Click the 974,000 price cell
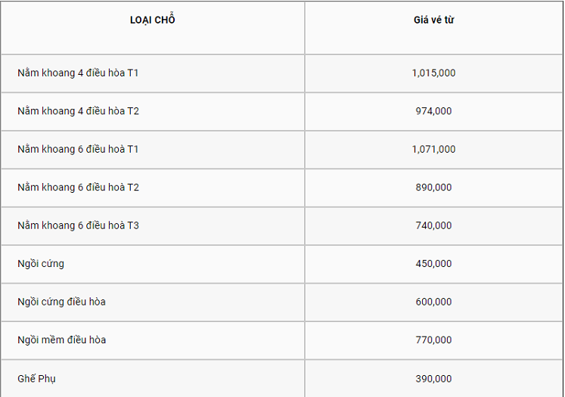Viewport: 565px width, 397px height. pyautogui.click(x=433, y=112)
